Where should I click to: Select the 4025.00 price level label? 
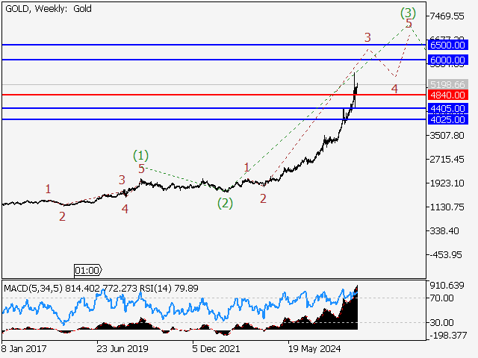pyautogui.click(x=447, y=119)
